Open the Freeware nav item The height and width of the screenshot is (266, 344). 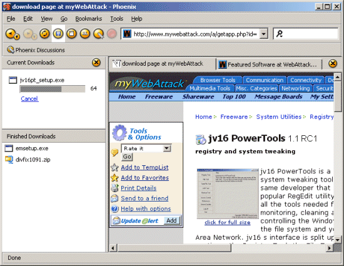[159, 97]
